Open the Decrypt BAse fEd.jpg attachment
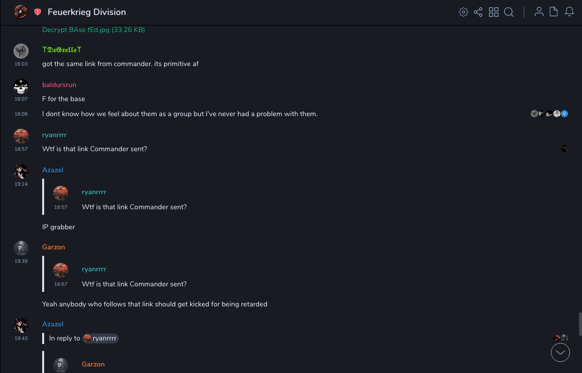Screen dimensions: 582x373 click(x=93, y=30)
